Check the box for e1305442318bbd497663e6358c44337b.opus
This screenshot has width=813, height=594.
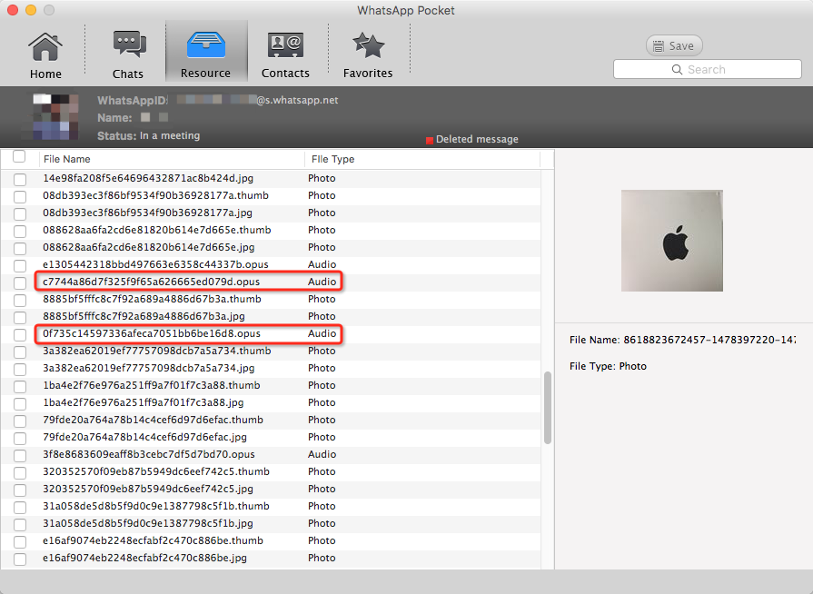(20, 265)
